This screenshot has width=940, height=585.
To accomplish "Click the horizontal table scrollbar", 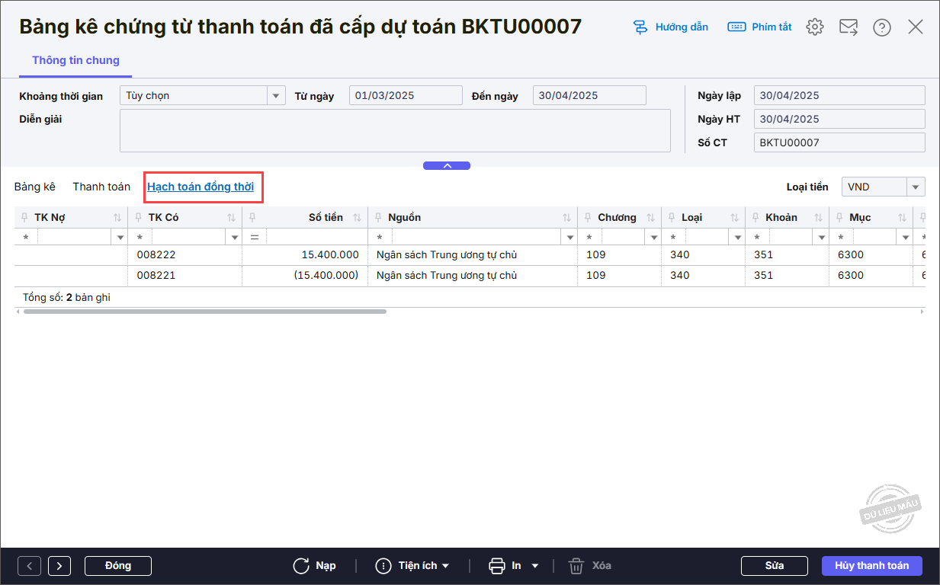I will click(204, 312).
